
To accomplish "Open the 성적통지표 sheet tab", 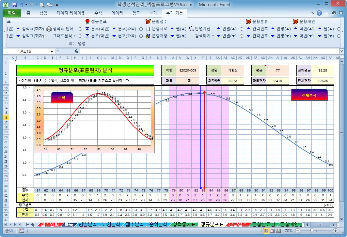I will (184, 224).
